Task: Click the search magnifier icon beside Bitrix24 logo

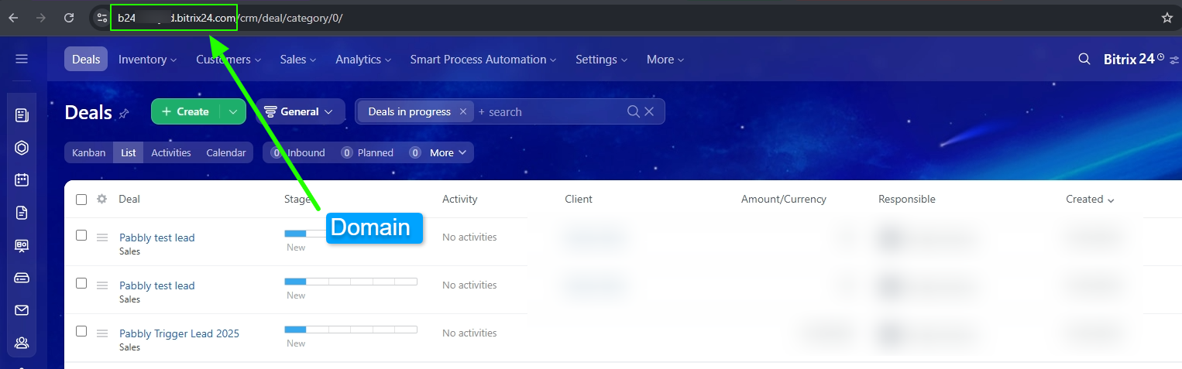Action: pyautogui.click(x=1084, y=59)
